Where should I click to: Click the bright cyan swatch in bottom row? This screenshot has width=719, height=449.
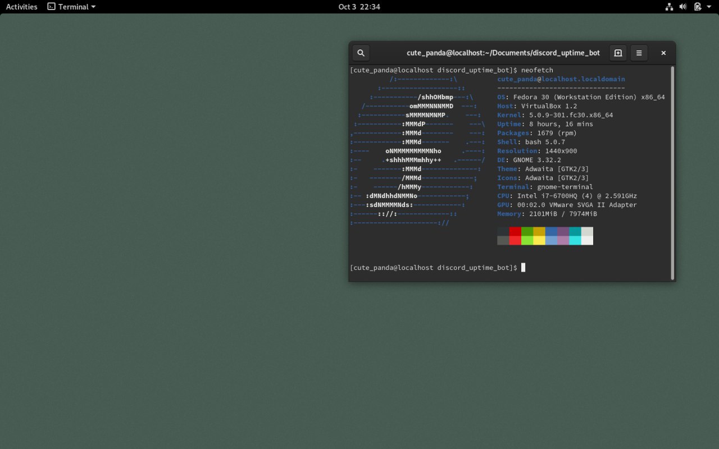[575, 240]
